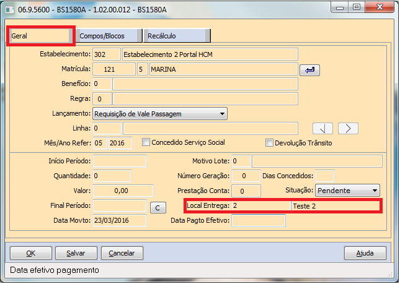Screen dimensions: 400x284
Task: Check Concedido Serviço Social
Action: click(x=146, y=142)
